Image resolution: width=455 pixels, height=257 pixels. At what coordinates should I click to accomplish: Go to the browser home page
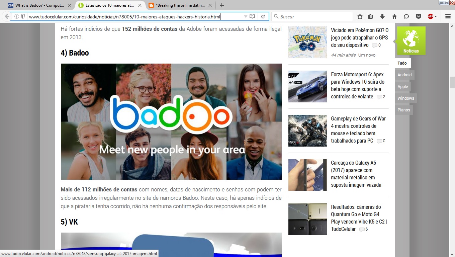click(394, 16)
